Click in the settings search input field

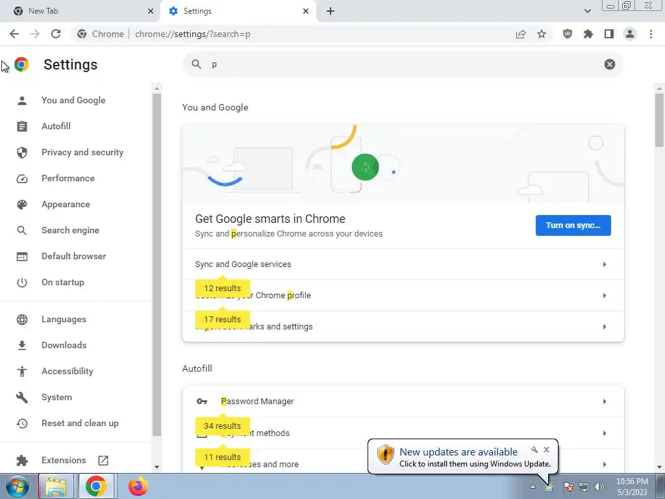tap(403, 64)
